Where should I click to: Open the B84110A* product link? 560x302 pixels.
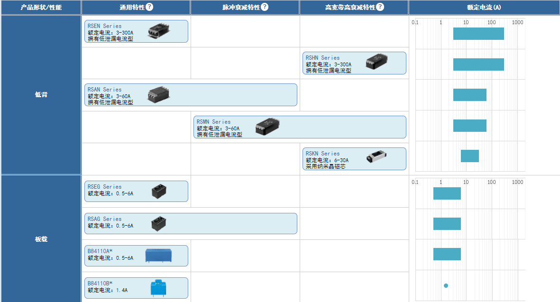pyautogui.click(x=100, y=251)
